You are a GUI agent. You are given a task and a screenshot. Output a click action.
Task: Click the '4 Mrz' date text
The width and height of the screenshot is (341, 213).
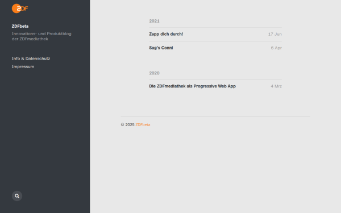point(276,86)
